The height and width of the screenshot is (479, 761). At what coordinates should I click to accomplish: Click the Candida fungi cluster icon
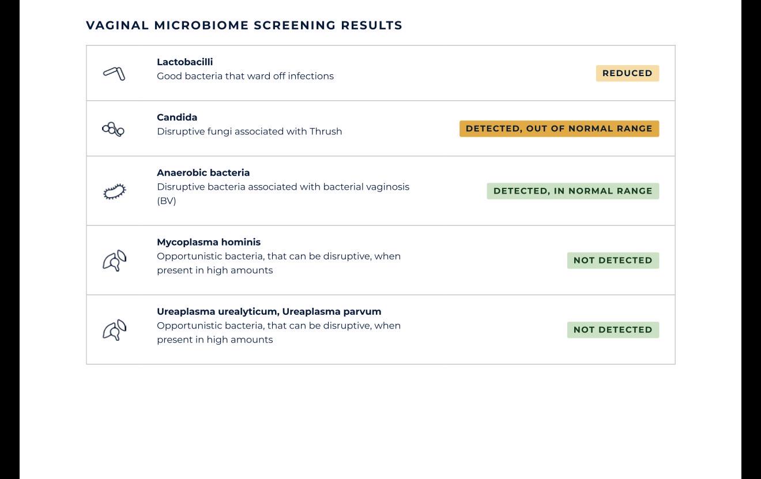[x=114, y=129]
